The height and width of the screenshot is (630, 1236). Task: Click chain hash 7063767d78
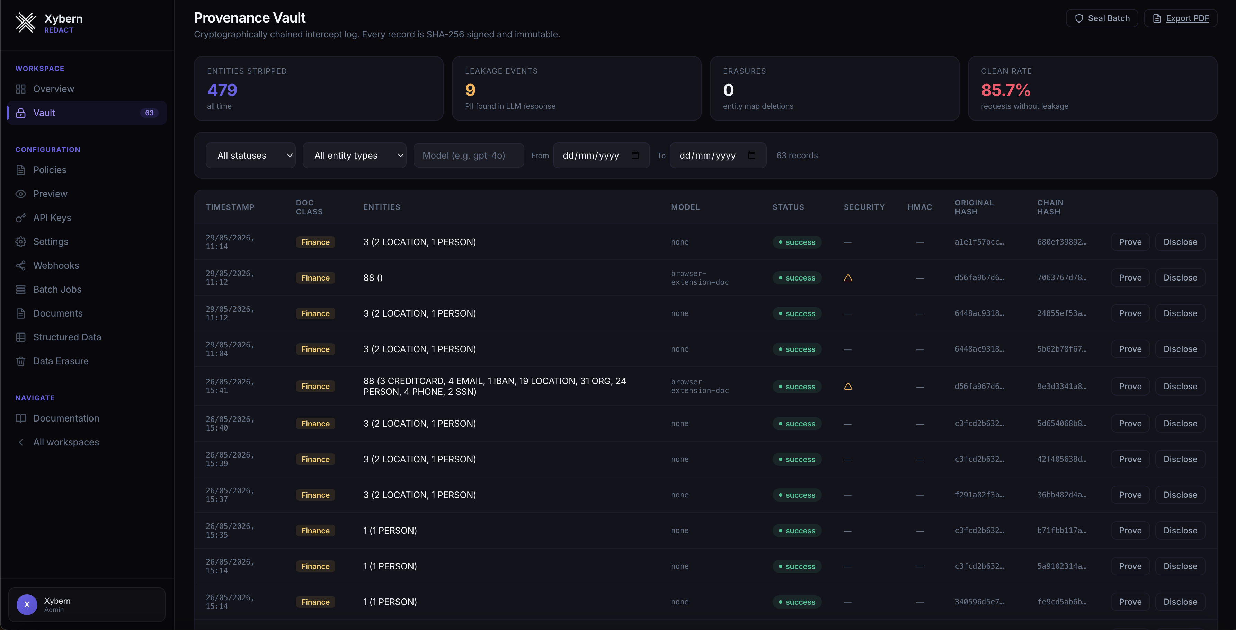(1061, 278)
